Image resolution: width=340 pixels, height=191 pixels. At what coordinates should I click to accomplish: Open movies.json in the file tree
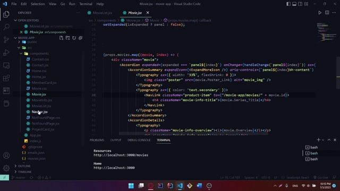pyautogui.click(x=37, y=159)
